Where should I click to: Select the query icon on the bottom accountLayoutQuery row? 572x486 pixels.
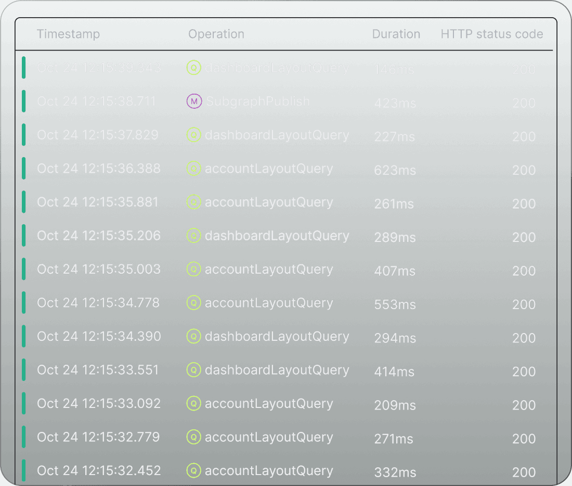194,470
